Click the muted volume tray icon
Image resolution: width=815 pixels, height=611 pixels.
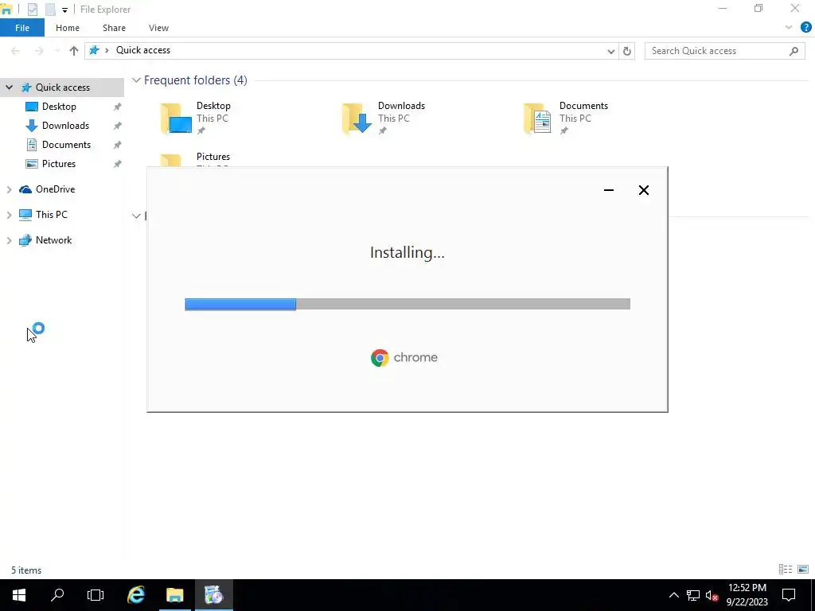click(x=712, y=595)
